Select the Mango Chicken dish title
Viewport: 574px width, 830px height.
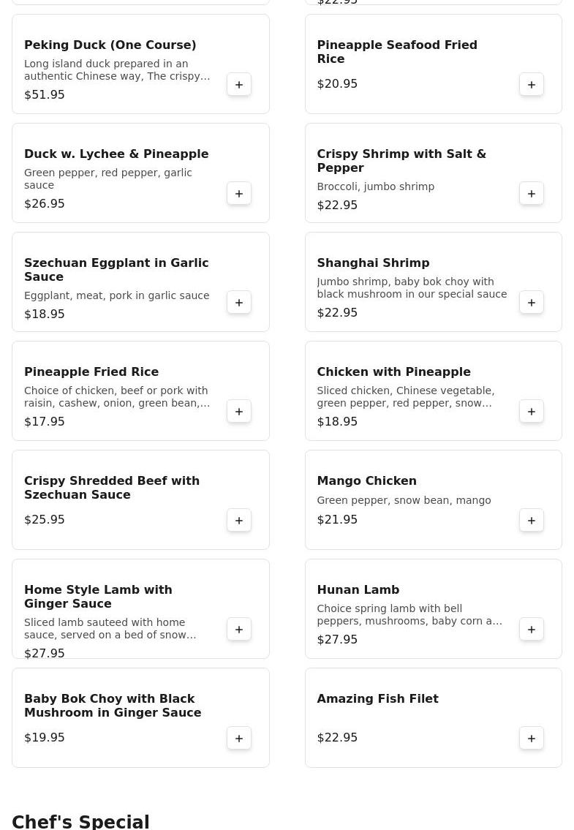pyautogui.click(x=366, y=481)
